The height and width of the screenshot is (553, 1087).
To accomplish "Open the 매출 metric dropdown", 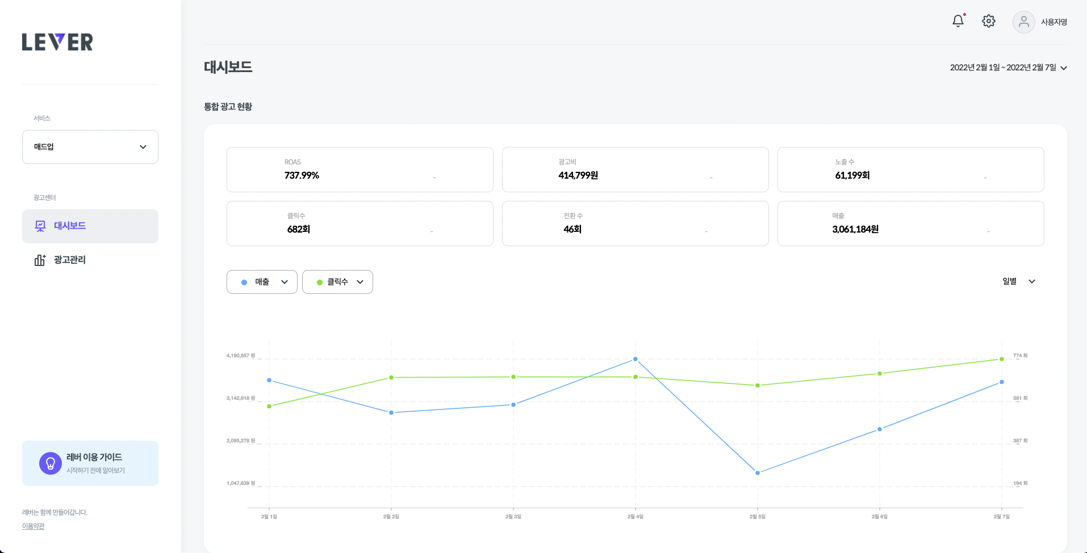I will coord(262,282).
